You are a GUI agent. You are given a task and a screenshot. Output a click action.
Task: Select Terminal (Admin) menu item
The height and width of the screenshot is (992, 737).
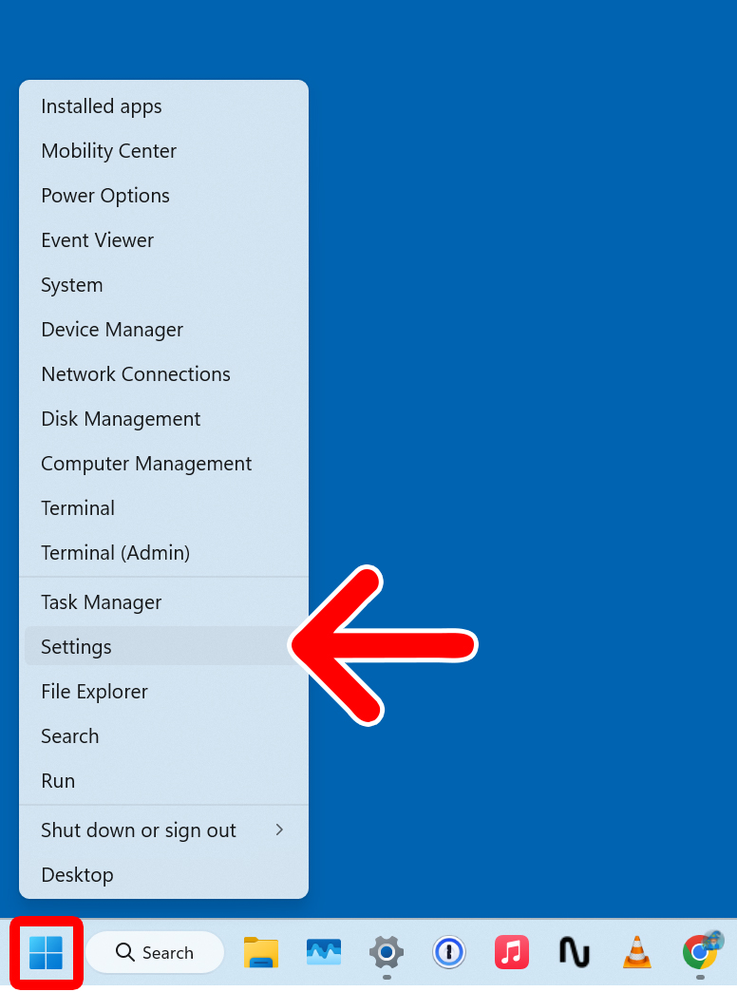[116, 552]
